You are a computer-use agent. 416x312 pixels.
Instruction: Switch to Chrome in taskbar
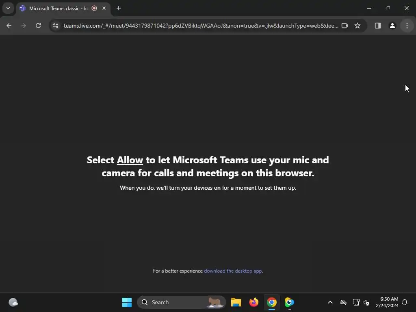271,302
